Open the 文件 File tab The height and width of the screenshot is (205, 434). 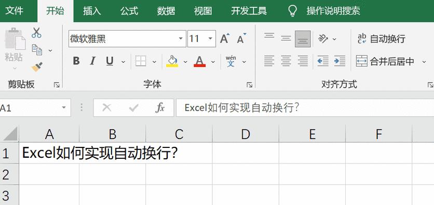pos(15,11)
